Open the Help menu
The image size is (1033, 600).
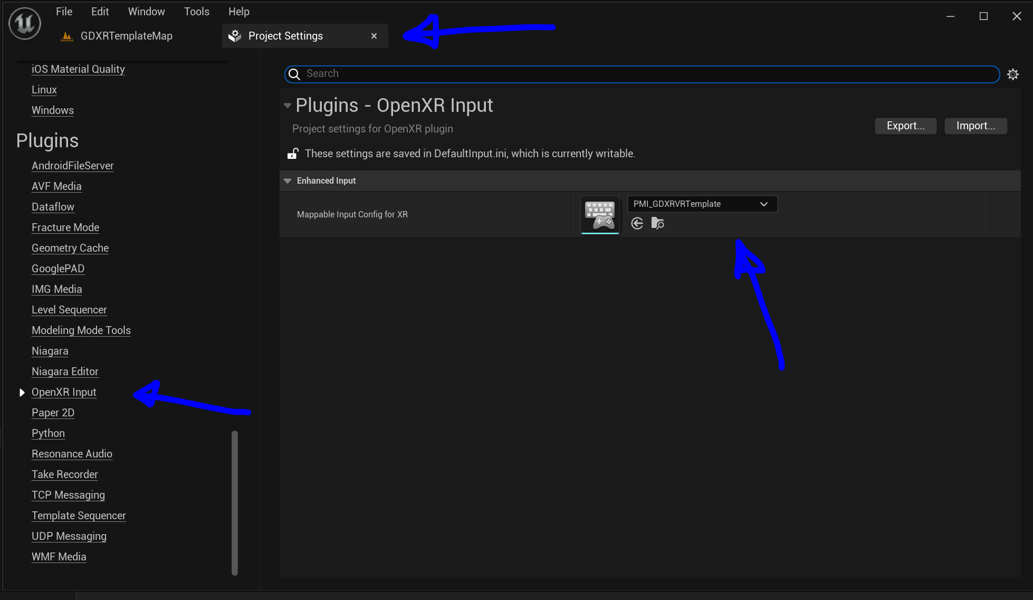coord(238,12)
